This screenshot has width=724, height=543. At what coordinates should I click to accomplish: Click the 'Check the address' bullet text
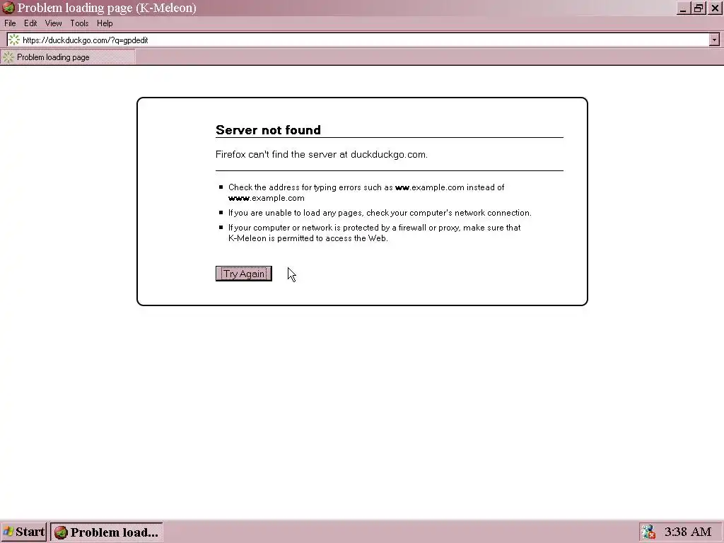[366, 192]
